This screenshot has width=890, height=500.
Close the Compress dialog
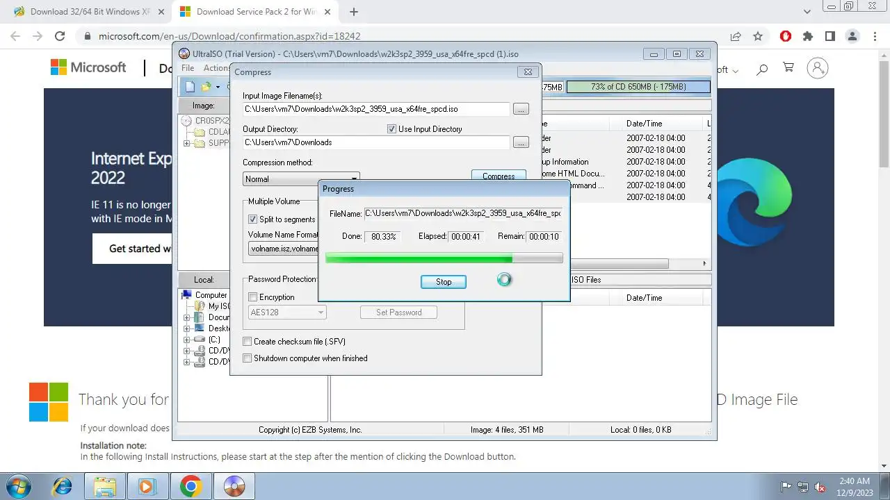click(x=528, y=72)
